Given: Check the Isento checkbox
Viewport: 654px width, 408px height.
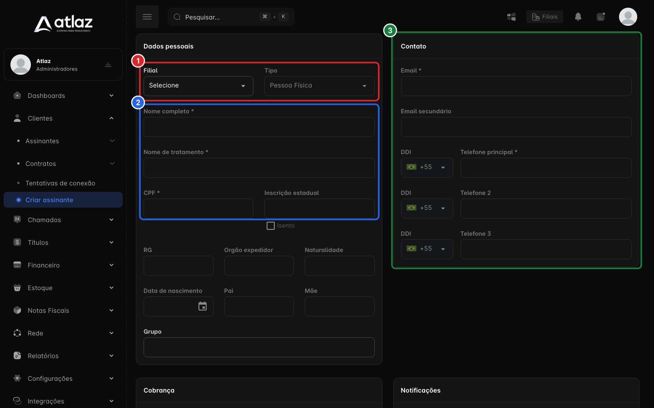Looking at the screenshot, I should 271,226.
